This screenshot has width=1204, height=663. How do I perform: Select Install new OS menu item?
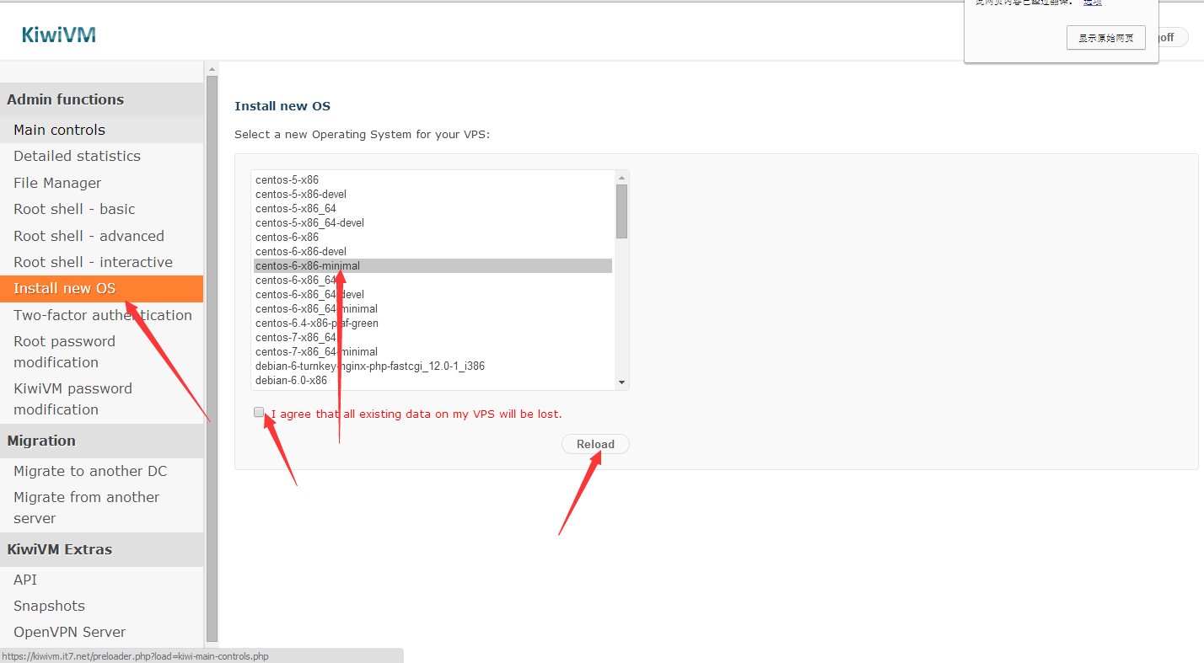(x=101, y=288)
